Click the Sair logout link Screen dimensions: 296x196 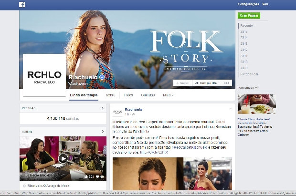coord(265,4)
